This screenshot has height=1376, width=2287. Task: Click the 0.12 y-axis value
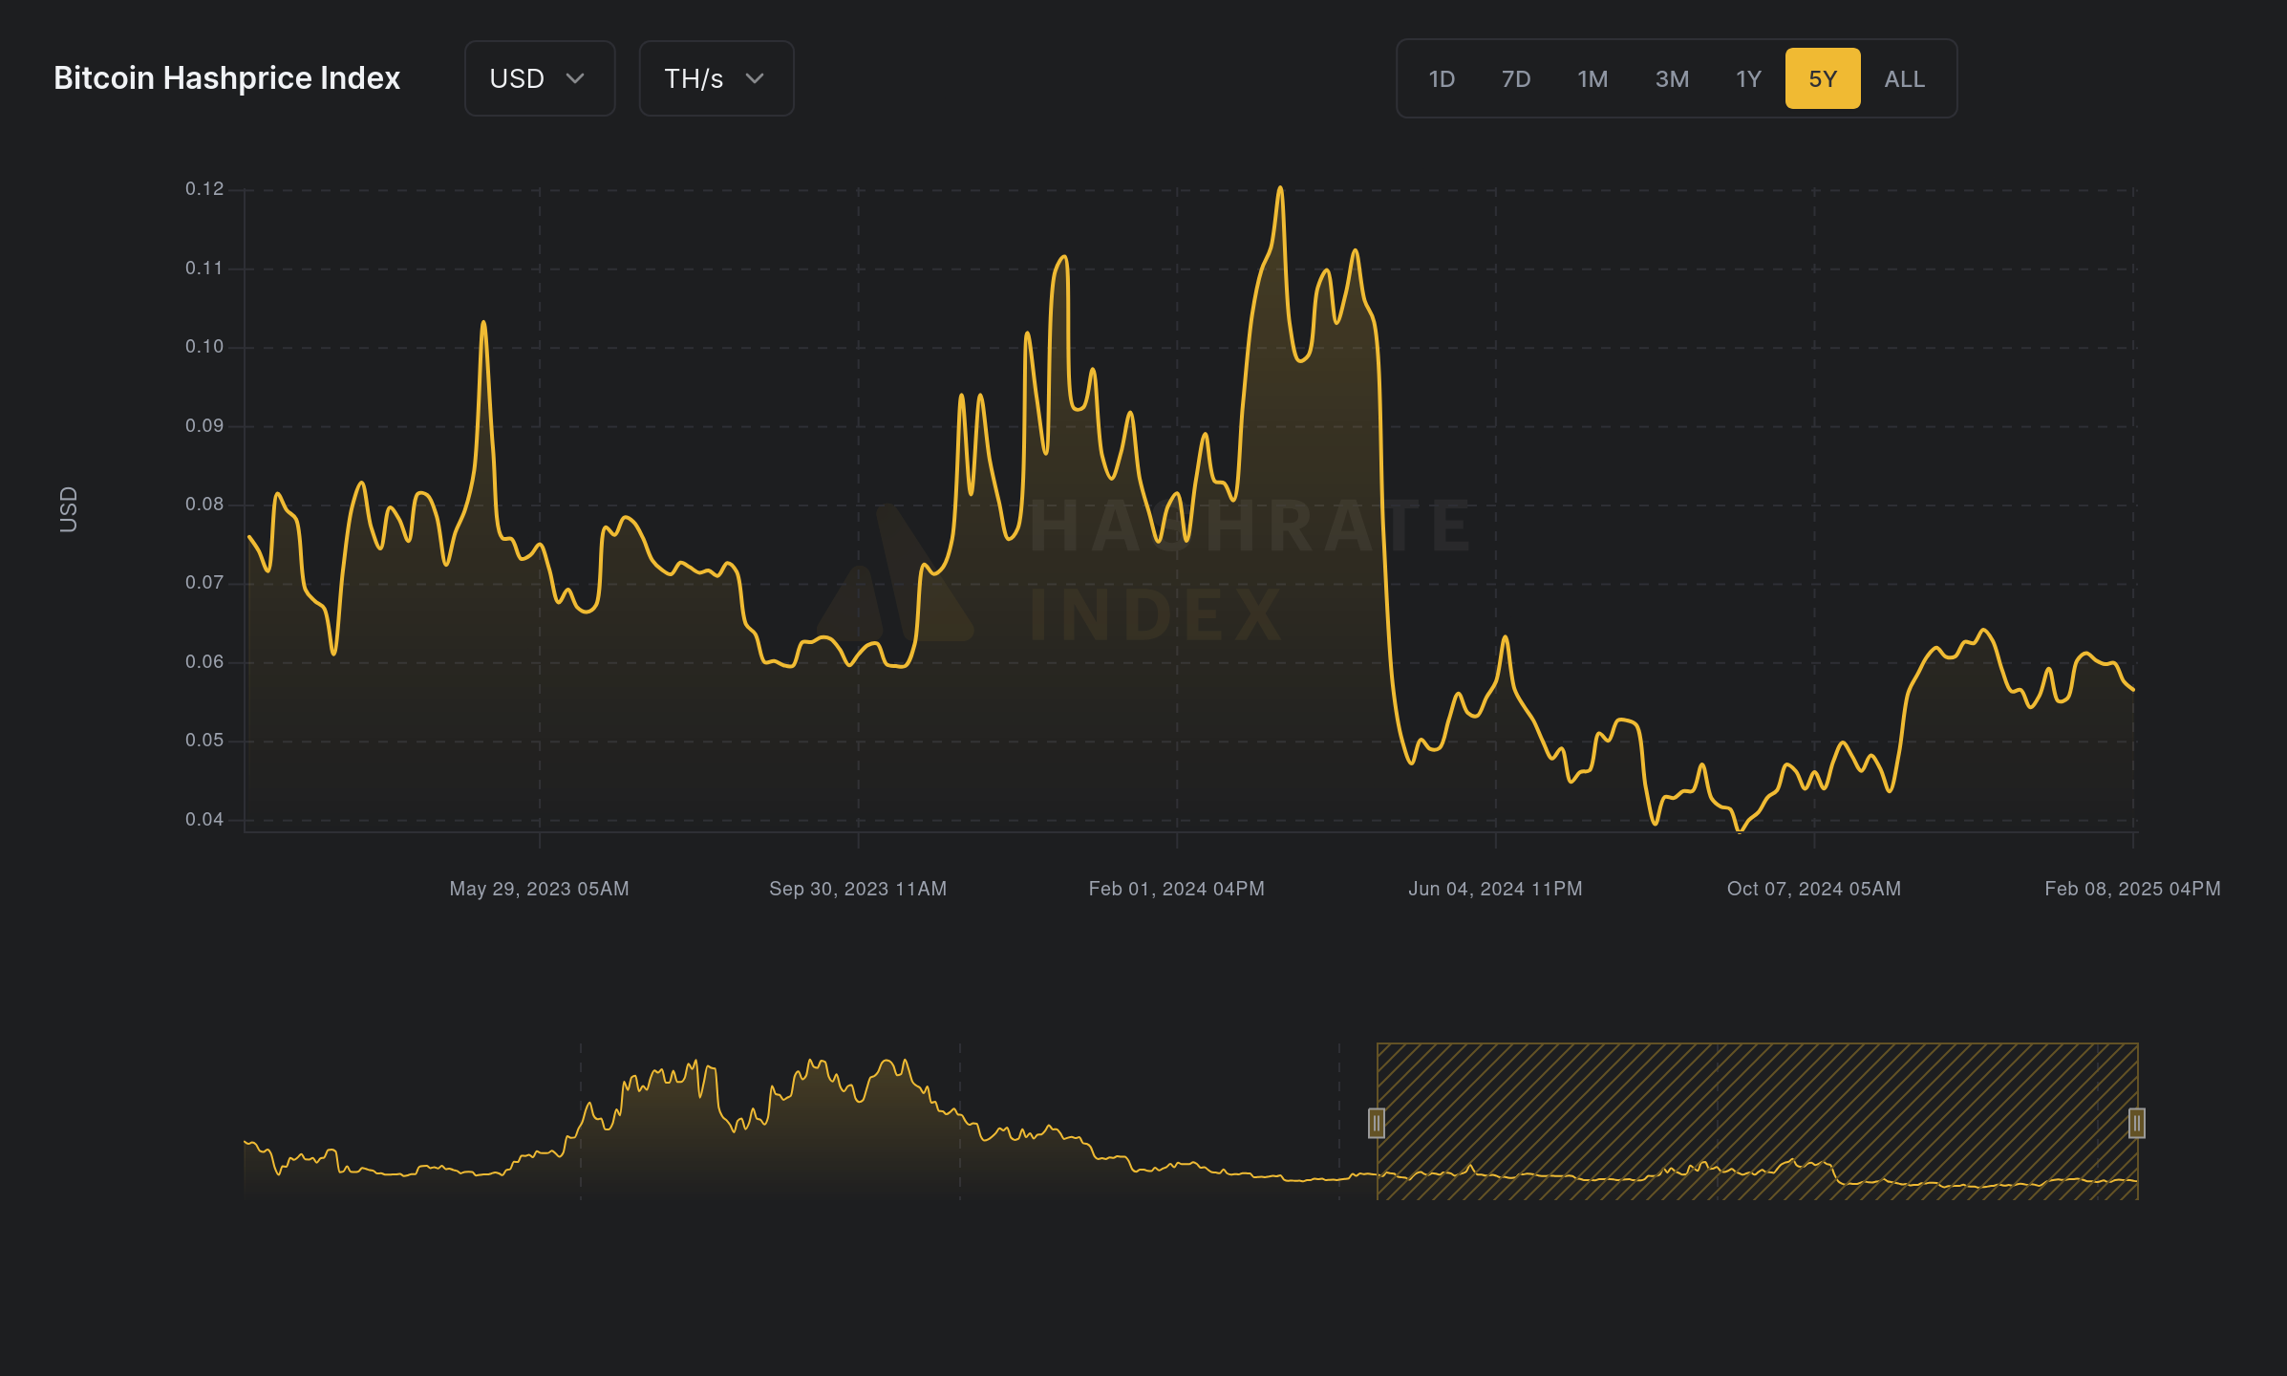tap(202, 187)
